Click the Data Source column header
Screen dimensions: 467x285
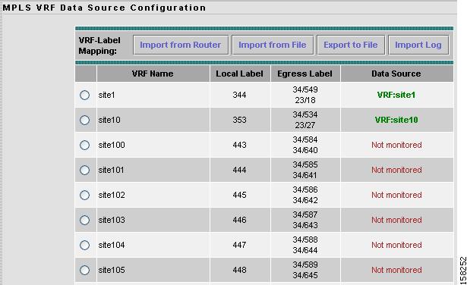coord(396,74)
